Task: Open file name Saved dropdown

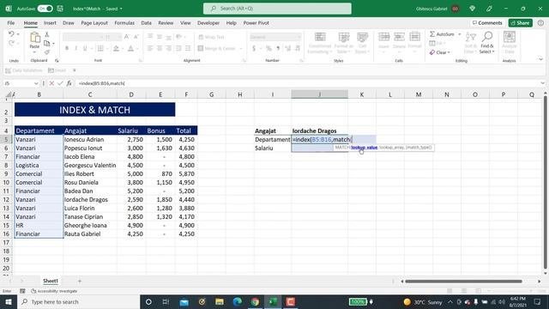Action: [x=121, y=9]
